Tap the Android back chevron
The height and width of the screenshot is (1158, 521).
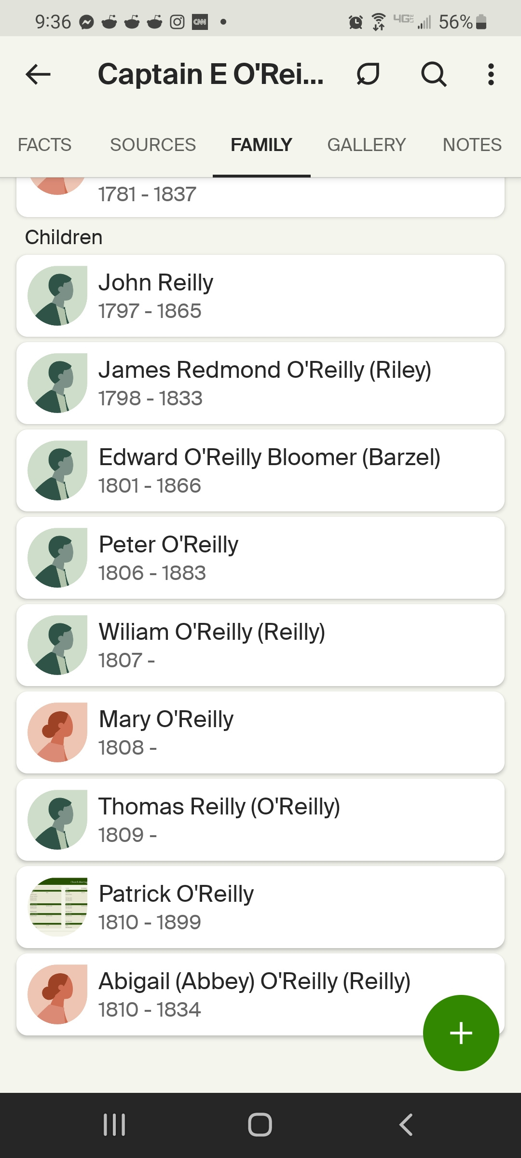406,1125
